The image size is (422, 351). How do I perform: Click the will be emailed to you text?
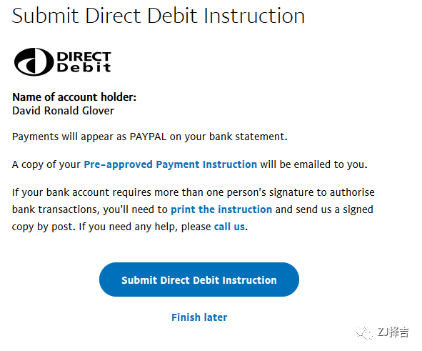click(x=313, y=164)
